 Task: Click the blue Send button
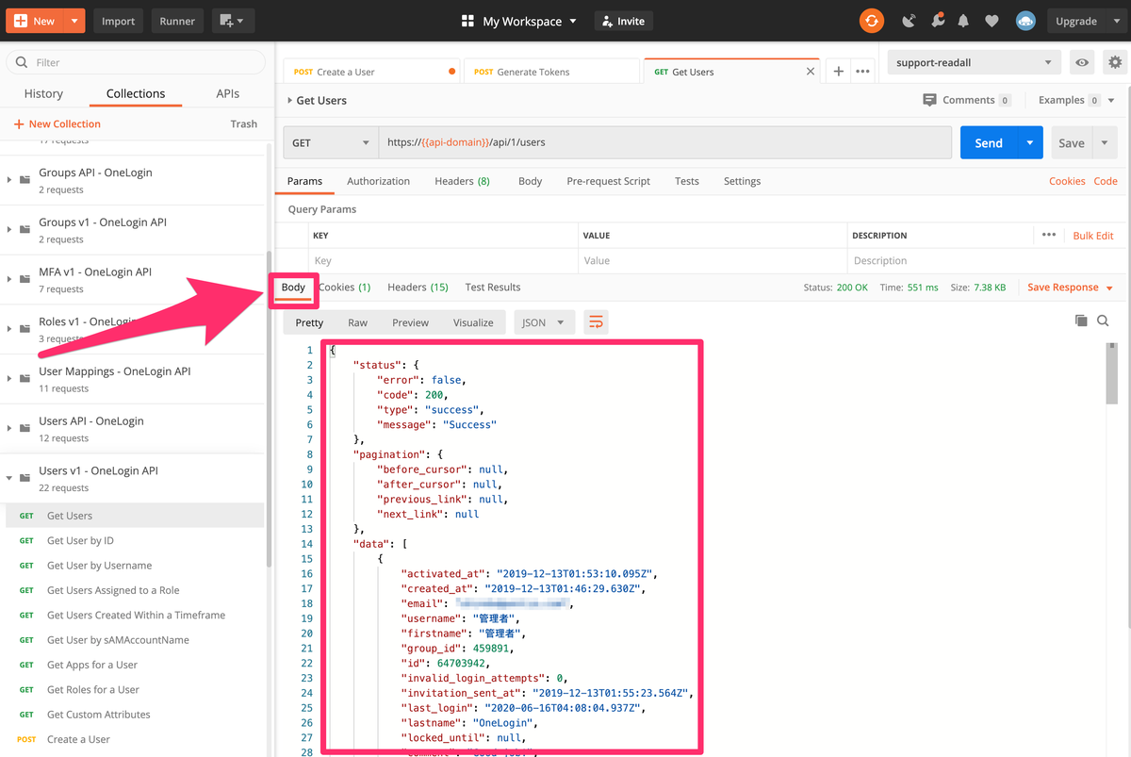pos(989,143)
